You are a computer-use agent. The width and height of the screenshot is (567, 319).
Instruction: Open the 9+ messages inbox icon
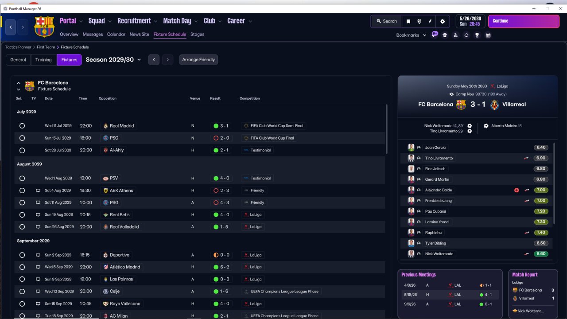click(x=435, y=35)
